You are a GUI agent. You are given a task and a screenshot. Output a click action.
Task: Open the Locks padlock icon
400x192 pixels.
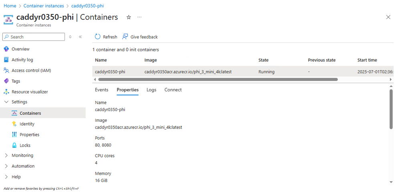pos(14,146)
